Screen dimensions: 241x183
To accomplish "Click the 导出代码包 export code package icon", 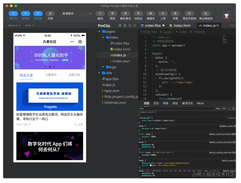I will tap(189, 14).
